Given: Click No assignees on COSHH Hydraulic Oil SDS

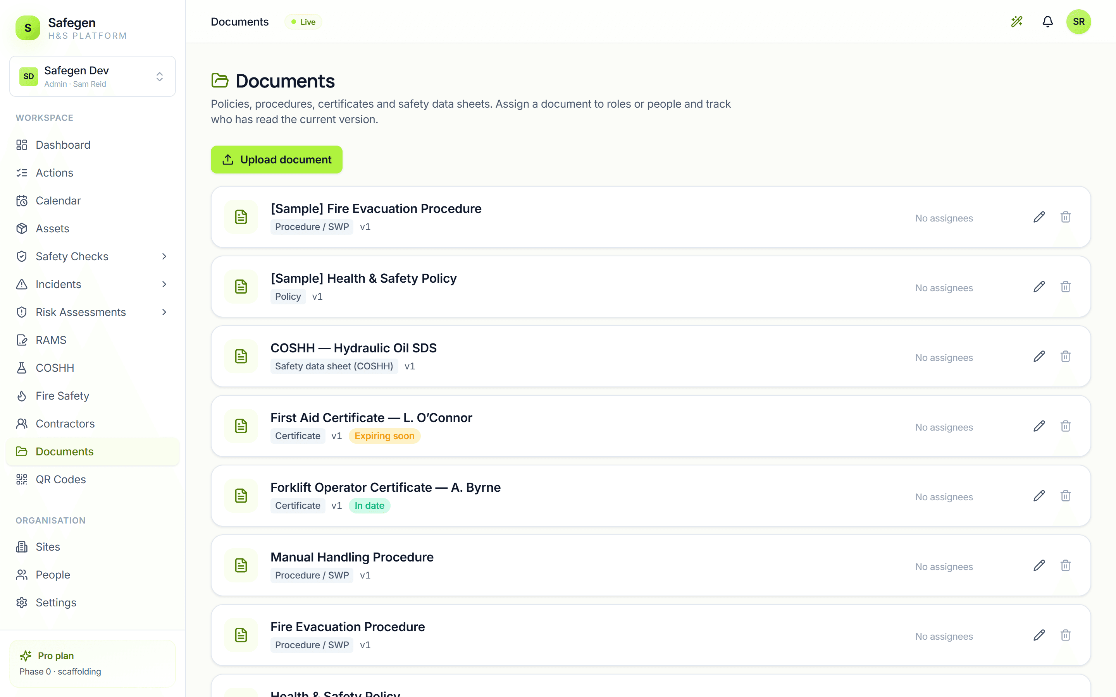Looking at the screenshot, I should (x=944, y=358).
